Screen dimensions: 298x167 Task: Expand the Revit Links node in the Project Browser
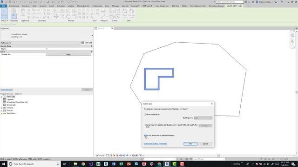1,113
